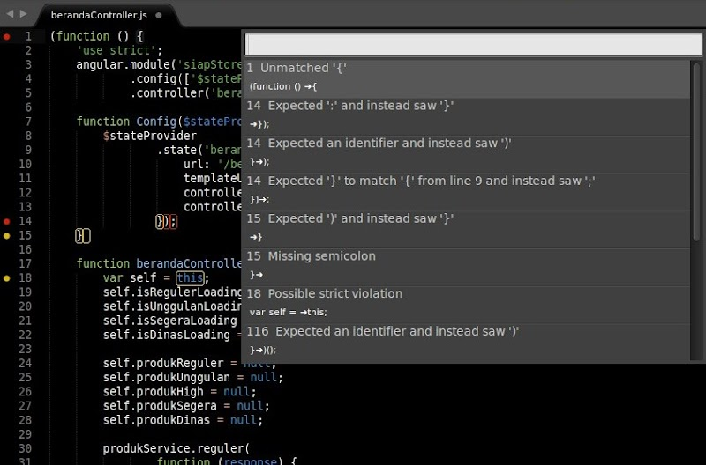The image size is (706, 465).
Task: Switch to the berandaController.js tab
Action: coord(99,15)
